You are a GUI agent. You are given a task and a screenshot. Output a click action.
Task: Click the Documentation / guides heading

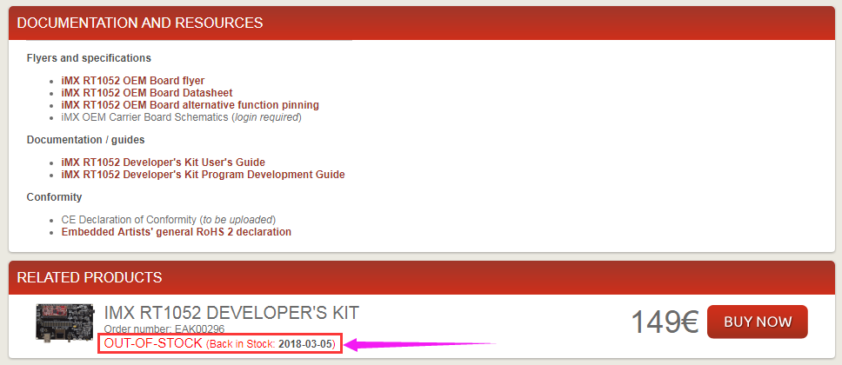85,140
